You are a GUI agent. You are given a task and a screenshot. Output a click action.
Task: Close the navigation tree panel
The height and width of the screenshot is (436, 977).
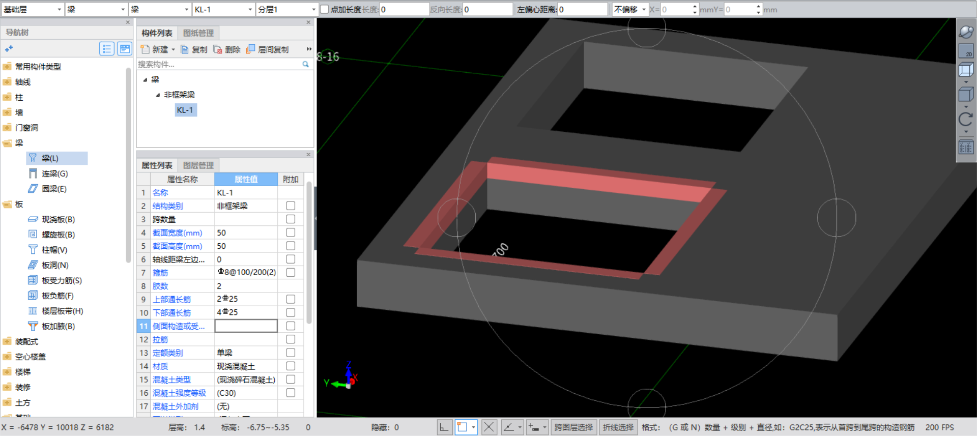(x=128, y=22)
